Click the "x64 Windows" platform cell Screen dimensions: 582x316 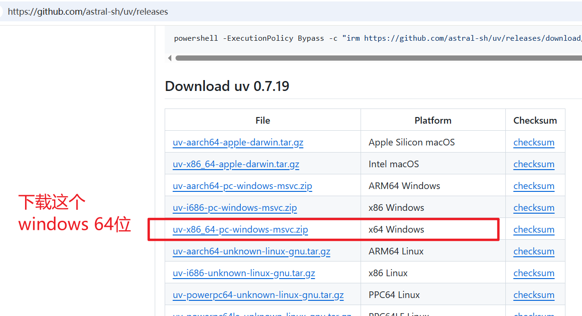coord(433,230)
